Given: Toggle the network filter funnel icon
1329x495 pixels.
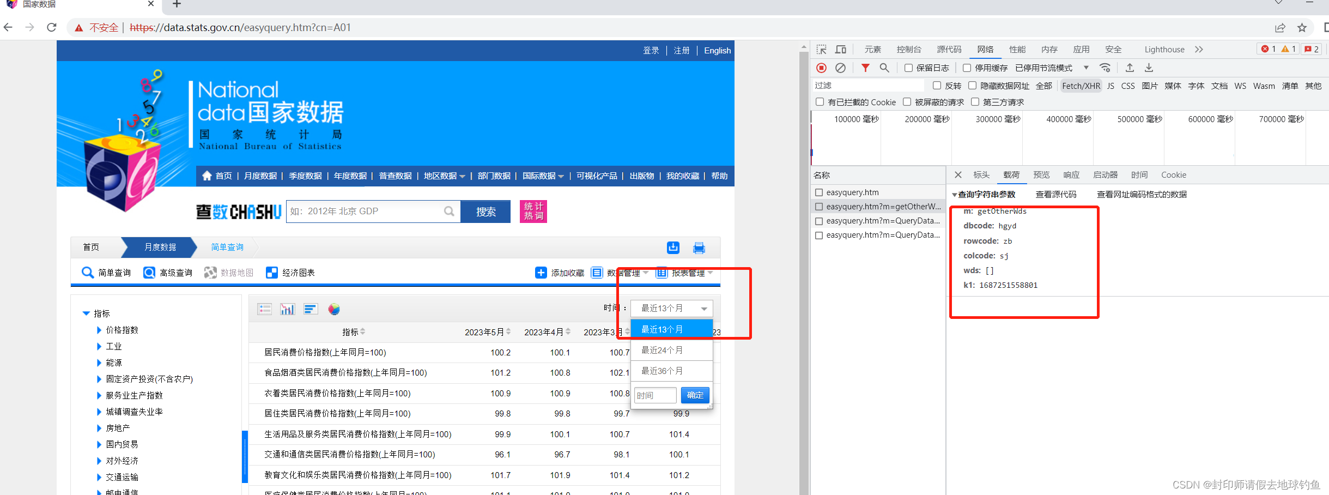Looking at the screenshot, I should point(865,68).
